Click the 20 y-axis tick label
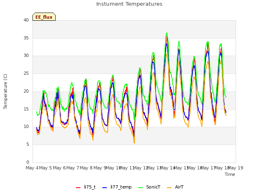 26,91
